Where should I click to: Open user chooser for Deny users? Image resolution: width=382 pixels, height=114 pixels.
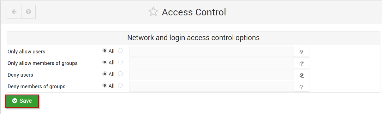[x=301, y=75]
